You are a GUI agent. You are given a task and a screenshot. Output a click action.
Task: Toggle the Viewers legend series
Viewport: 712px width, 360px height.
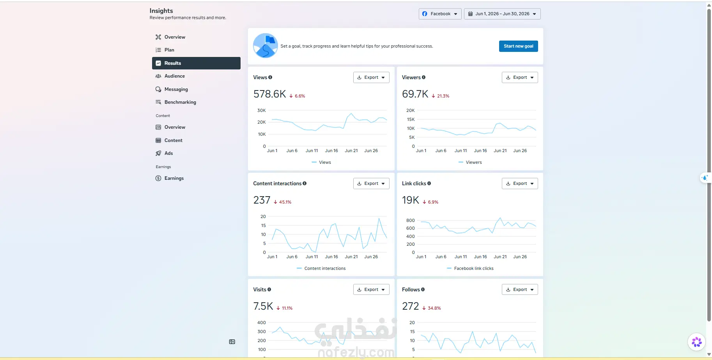[470, 162]
